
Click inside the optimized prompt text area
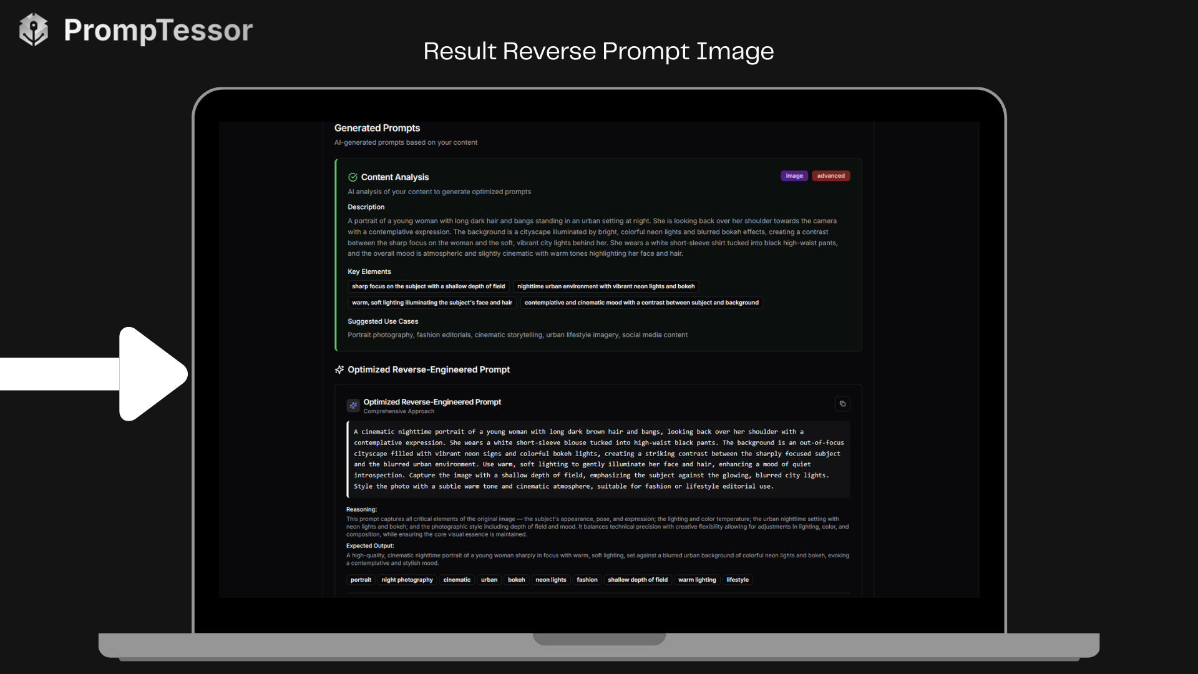click(598, 459)
